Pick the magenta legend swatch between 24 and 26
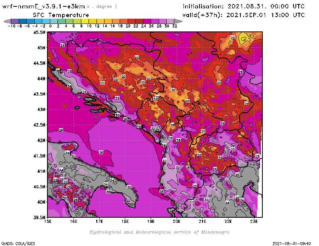The image size is (319, 246). point(147,21)
